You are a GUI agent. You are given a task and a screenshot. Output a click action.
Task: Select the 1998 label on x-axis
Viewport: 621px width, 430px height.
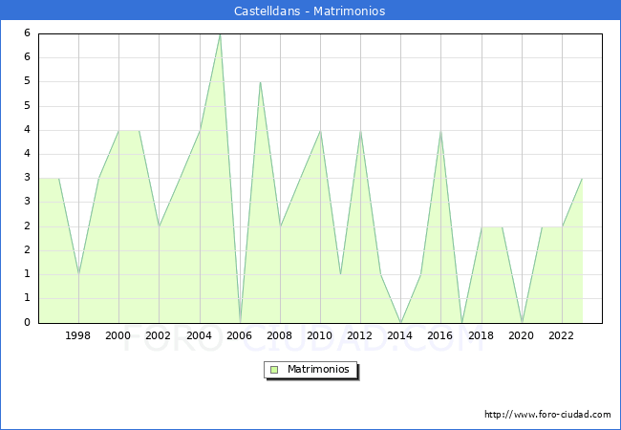pyautogui.click(x=78, y=336)
